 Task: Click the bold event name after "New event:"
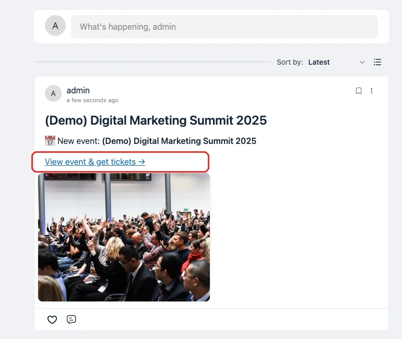(x=179, y=141)
